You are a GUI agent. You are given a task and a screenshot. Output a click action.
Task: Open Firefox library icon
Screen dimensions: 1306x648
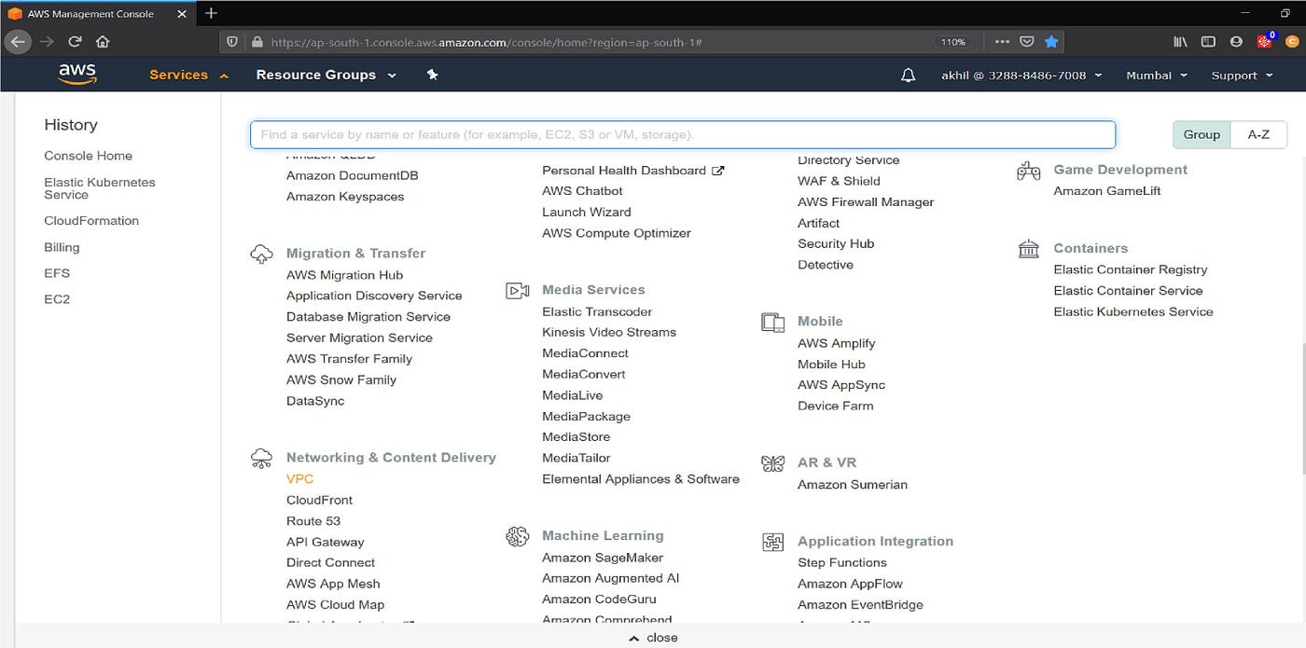pos(1180,41)
